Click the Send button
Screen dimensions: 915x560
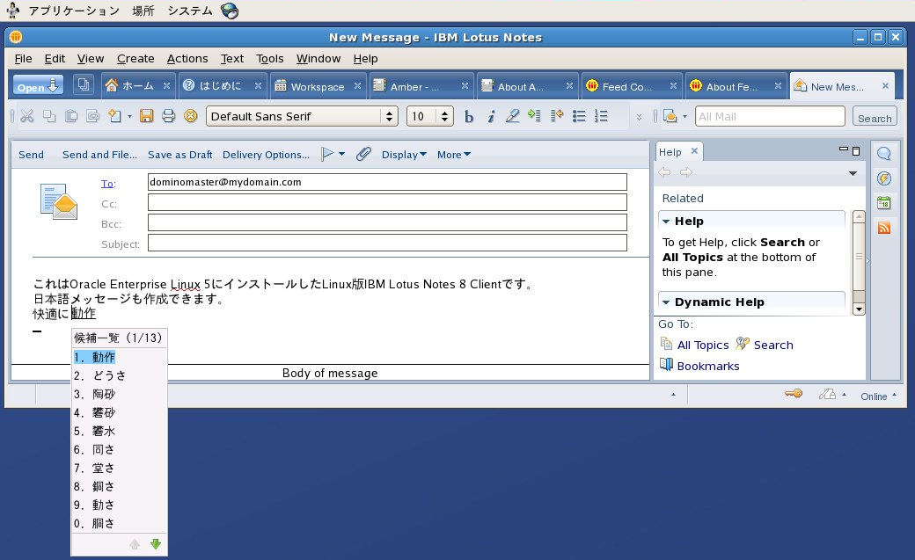point(31,155)
